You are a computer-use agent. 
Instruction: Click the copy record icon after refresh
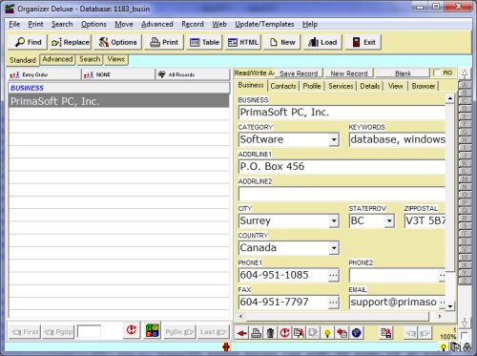pos(299,333)
